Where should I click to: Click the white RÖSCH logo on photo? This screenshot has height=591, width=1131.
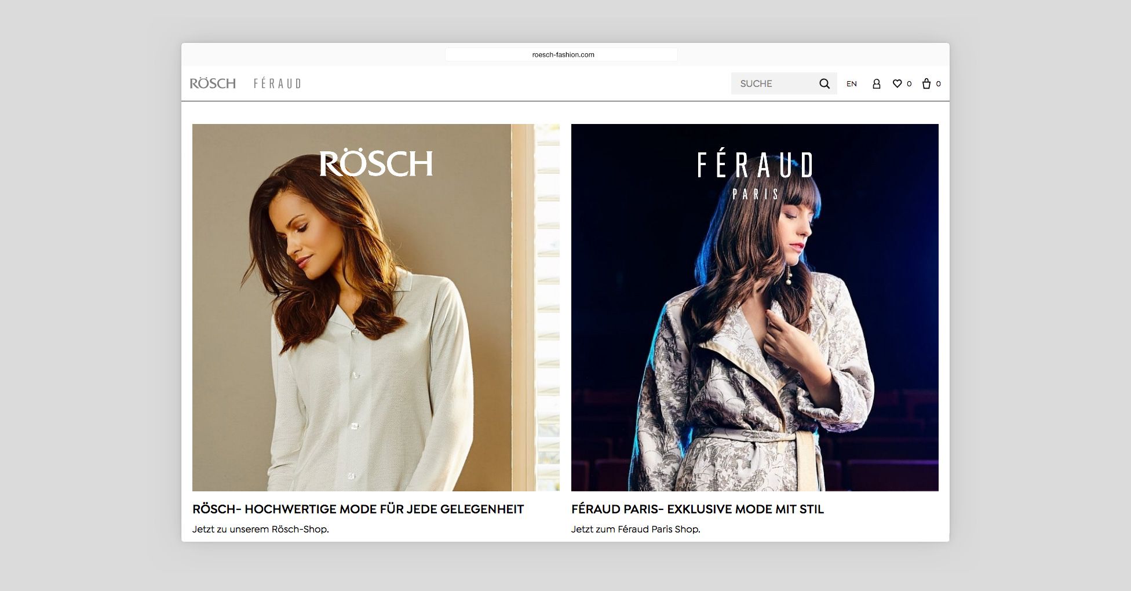click(376, 163)
